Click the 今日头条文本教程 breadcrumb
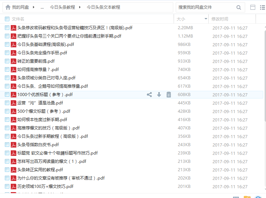The height and width of the screenshot is (198, 266). click(x=103, y=7)
